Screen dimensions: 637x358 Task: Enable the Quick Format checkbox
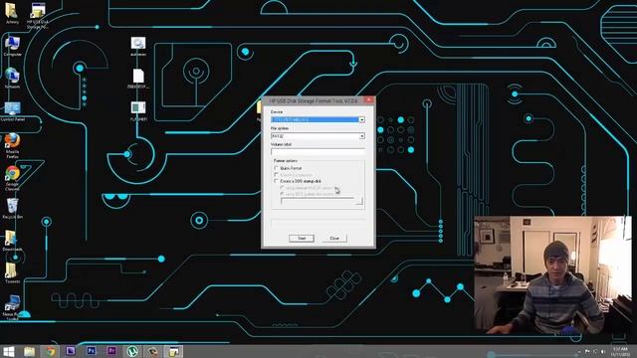pos(277,168)
